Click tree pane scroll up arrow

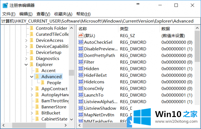(72, 28)
